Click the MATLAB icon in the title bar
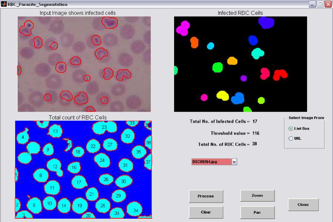This screenshot has height=222, width=333. click(4, 4)
